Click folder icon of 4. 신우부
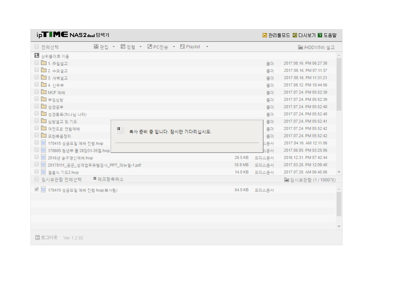 point(44,85)
